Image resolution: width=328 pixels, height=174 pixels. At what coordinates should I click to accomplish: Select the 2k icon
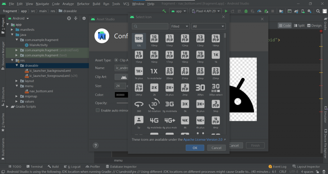click(x=154, y=90)
